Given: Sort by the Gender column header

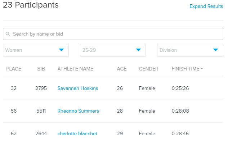Looking at the screenshot, I should tap(148, 69).
